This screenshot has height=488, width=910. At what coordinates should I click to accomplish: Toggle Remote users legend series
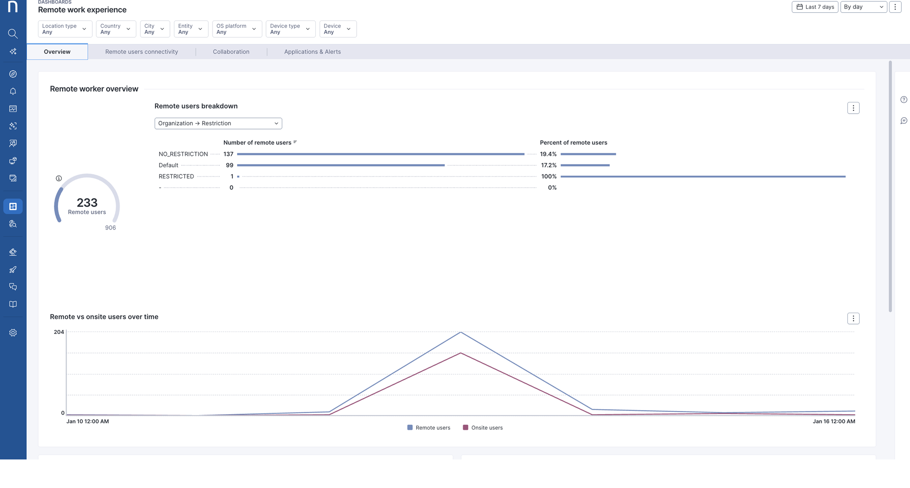[x=428, y=428]
